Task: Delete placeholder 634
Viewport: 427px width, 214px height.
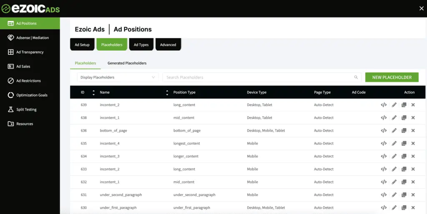Action: point(413,156)
